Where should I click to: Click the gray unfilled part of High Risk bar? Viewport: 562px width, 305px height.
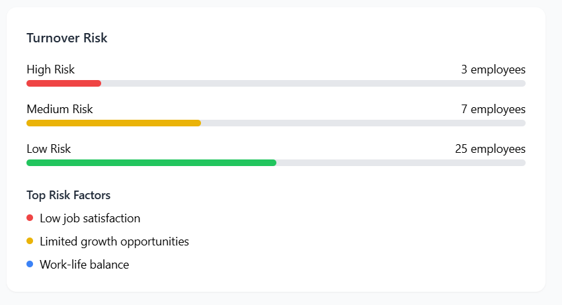pos(313,83)
